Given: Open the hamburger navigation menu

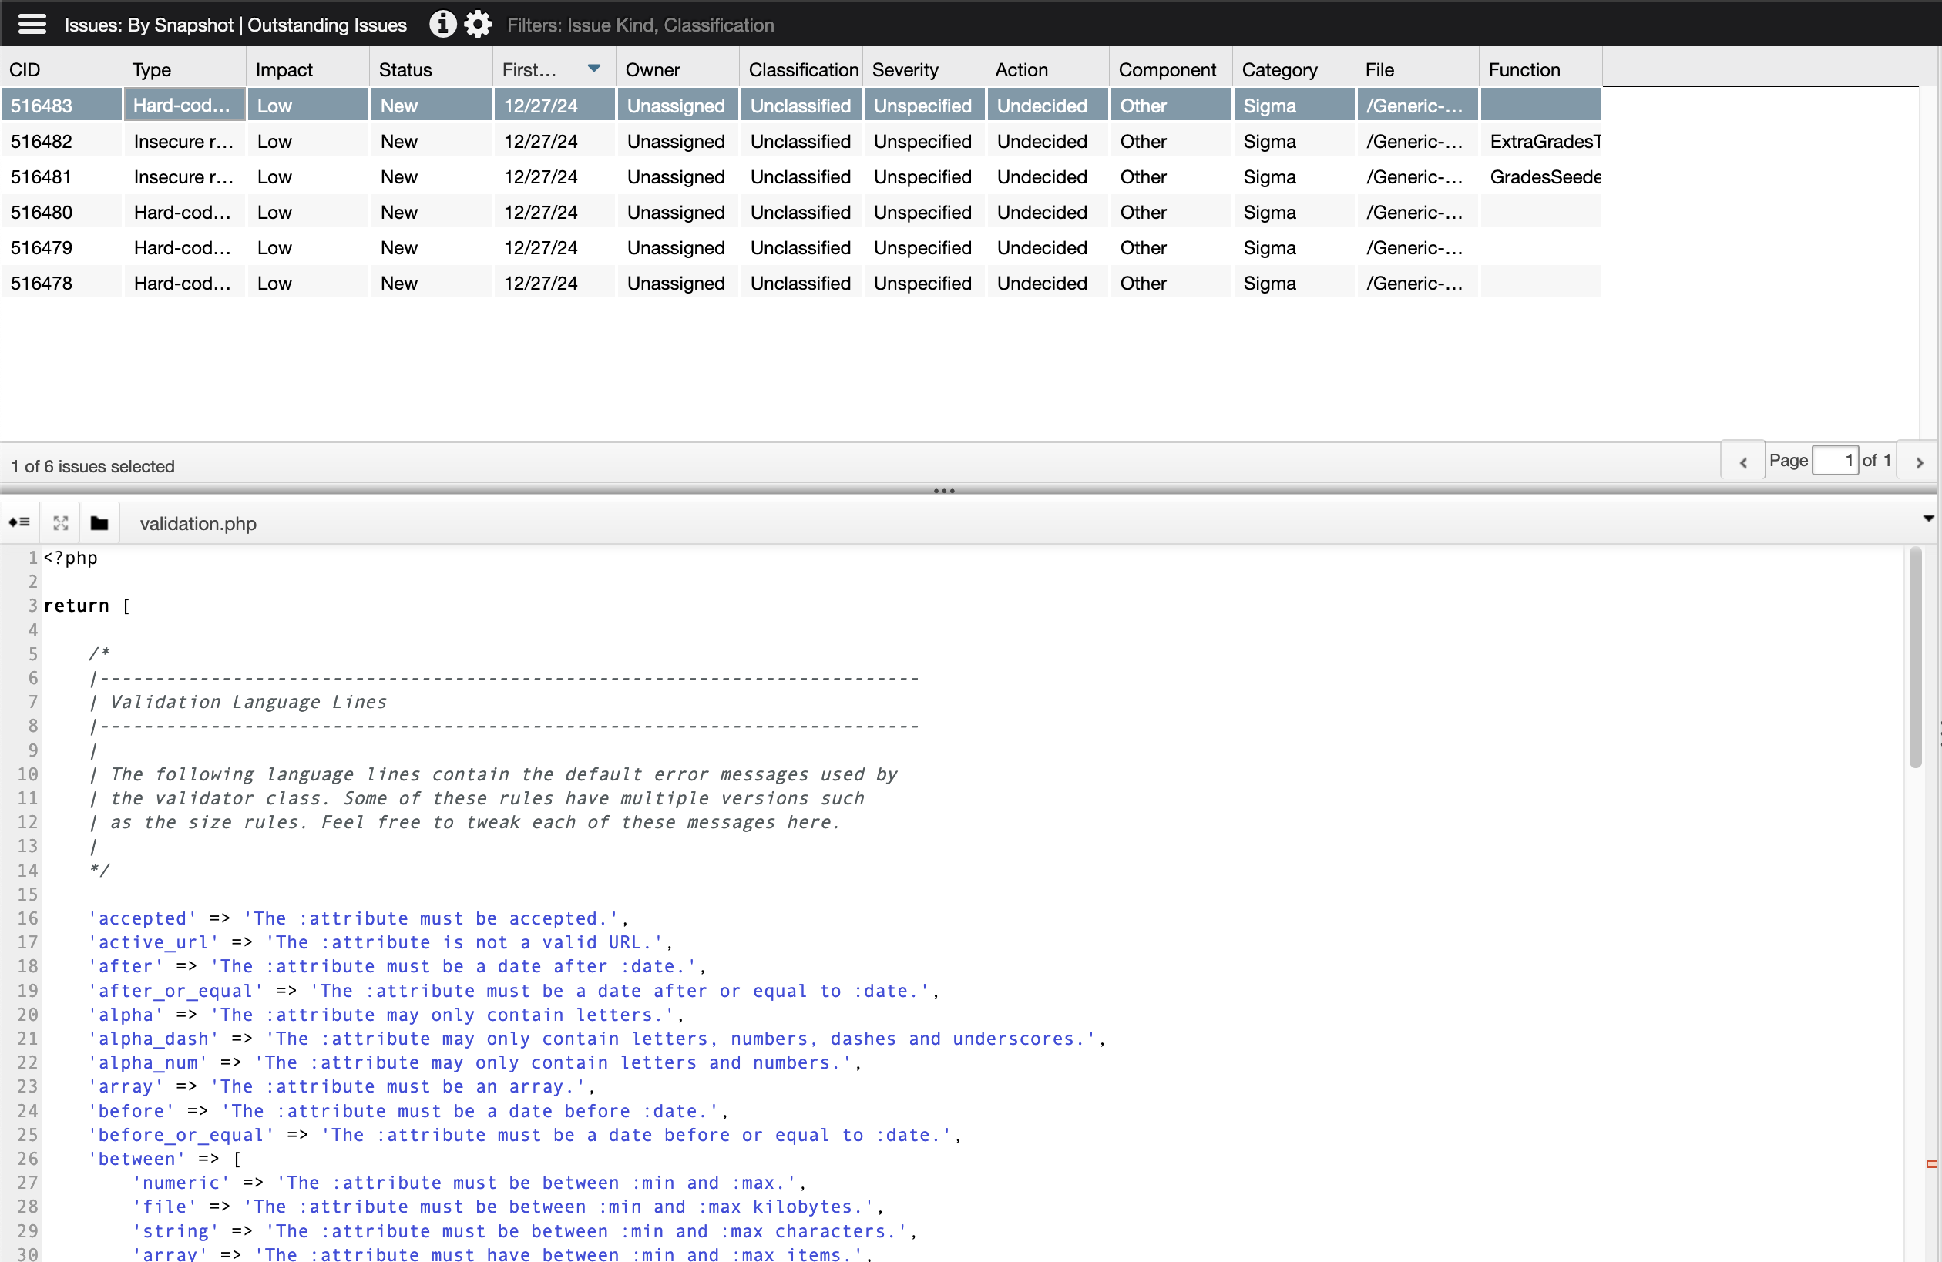Looking at the screenshot, I should pos(32,25).
